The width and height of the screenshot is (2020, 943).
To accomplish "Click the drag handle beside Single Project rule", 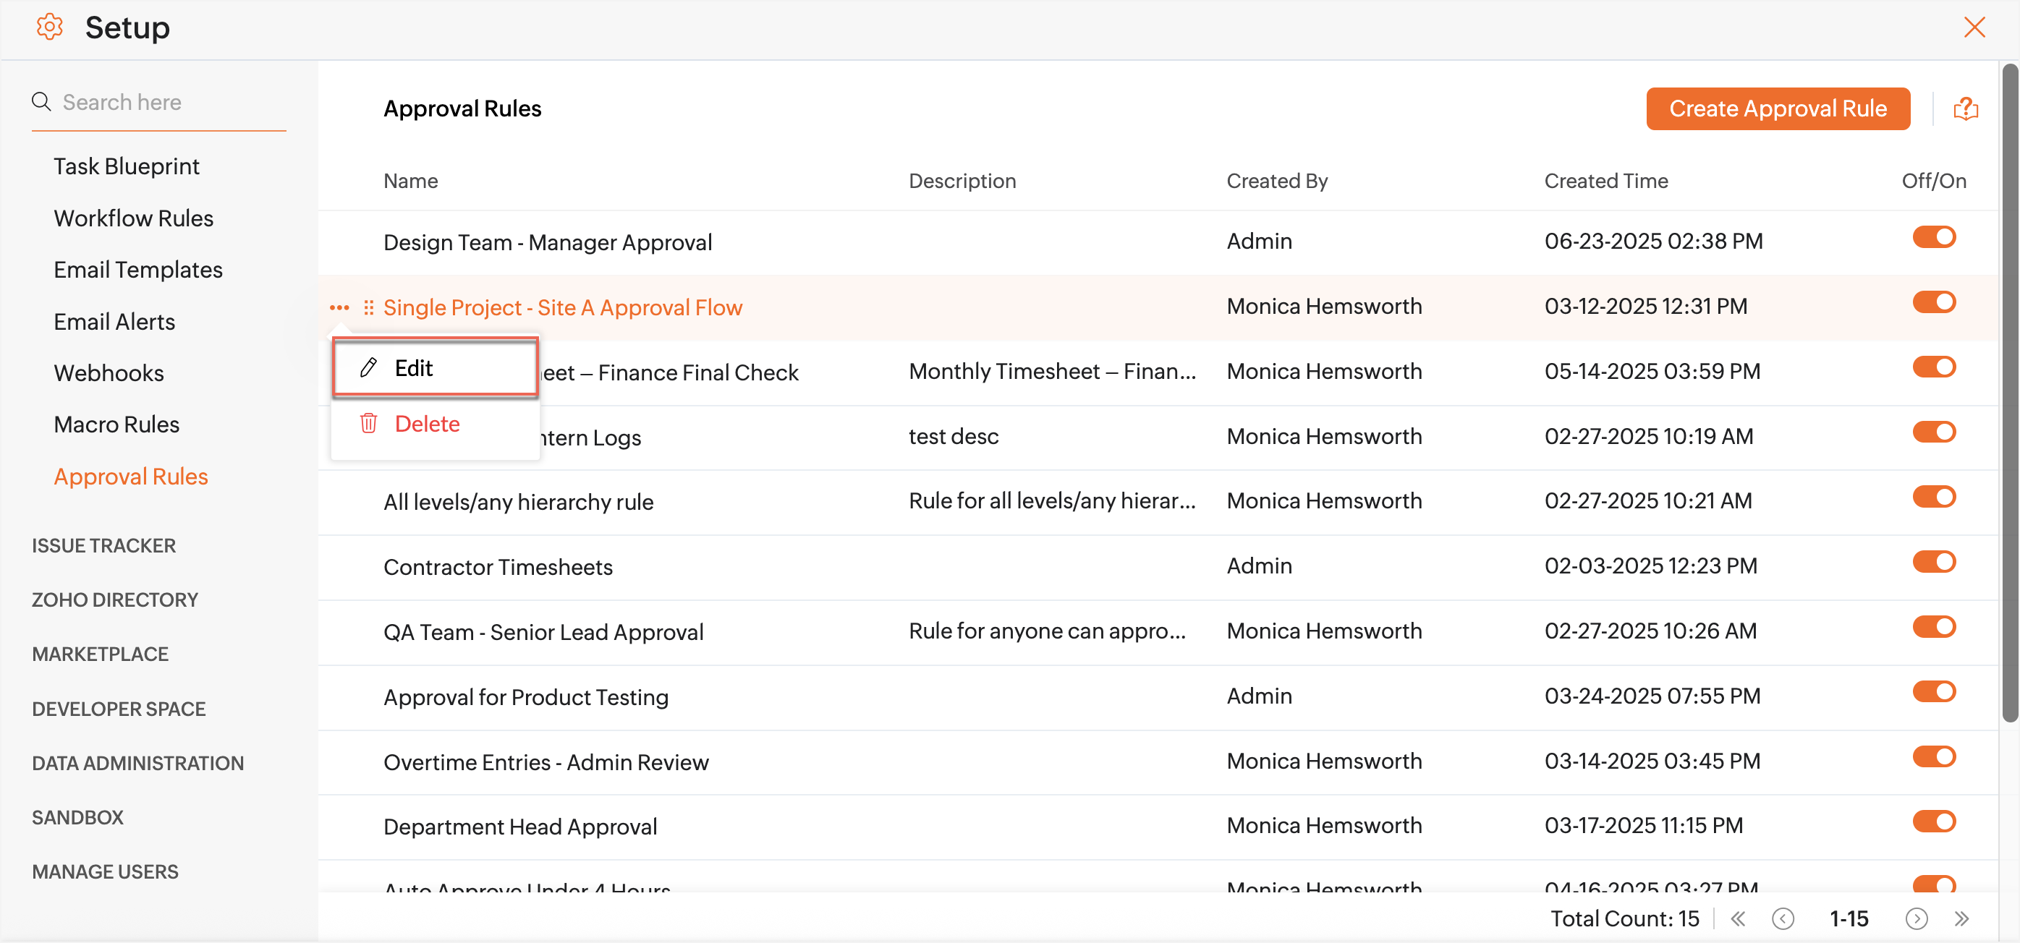I will (x=368, y=307).
